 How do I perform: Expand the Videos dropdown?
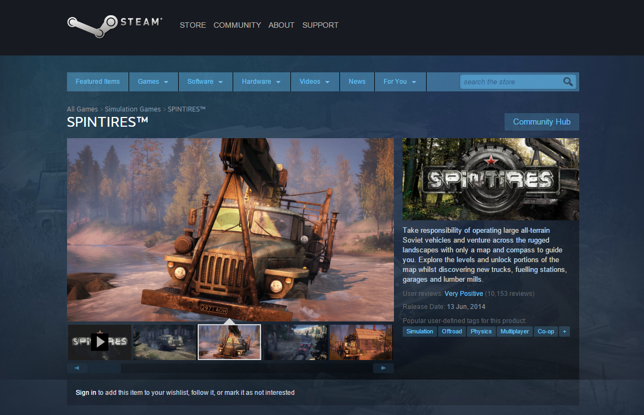click(x=315, y=82)
